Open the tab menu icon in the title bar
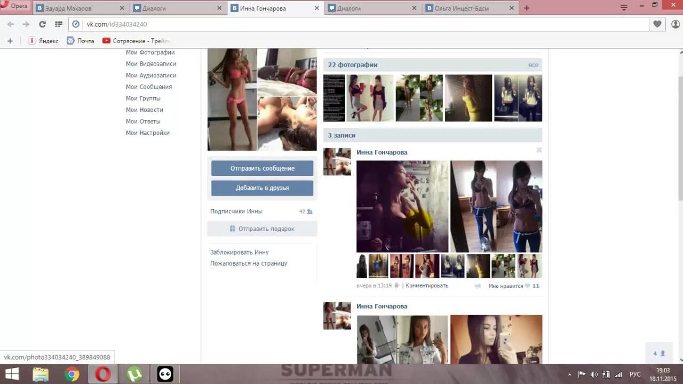The height and width of the screenshot is (384, 683). coord(624,7)
